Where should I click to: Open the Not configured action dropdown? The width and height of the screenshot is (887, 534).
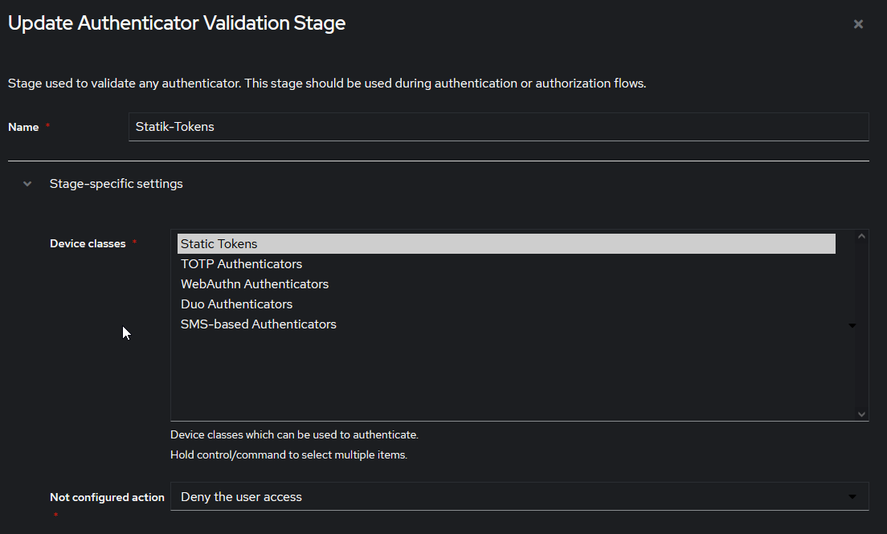[x=519, y=496]
